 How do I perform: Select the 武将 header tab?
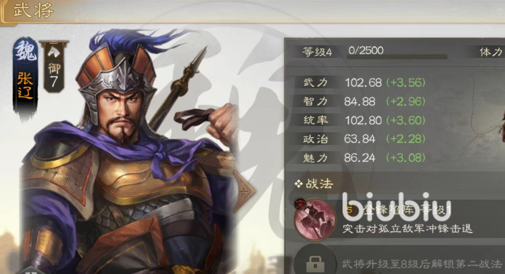[x=34, y=11]
